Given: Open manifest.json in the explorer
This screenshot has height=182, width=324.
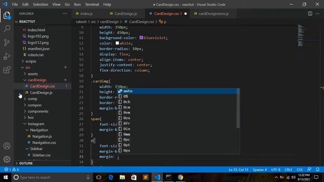Looking at the screenshot, I should (38, 49).
